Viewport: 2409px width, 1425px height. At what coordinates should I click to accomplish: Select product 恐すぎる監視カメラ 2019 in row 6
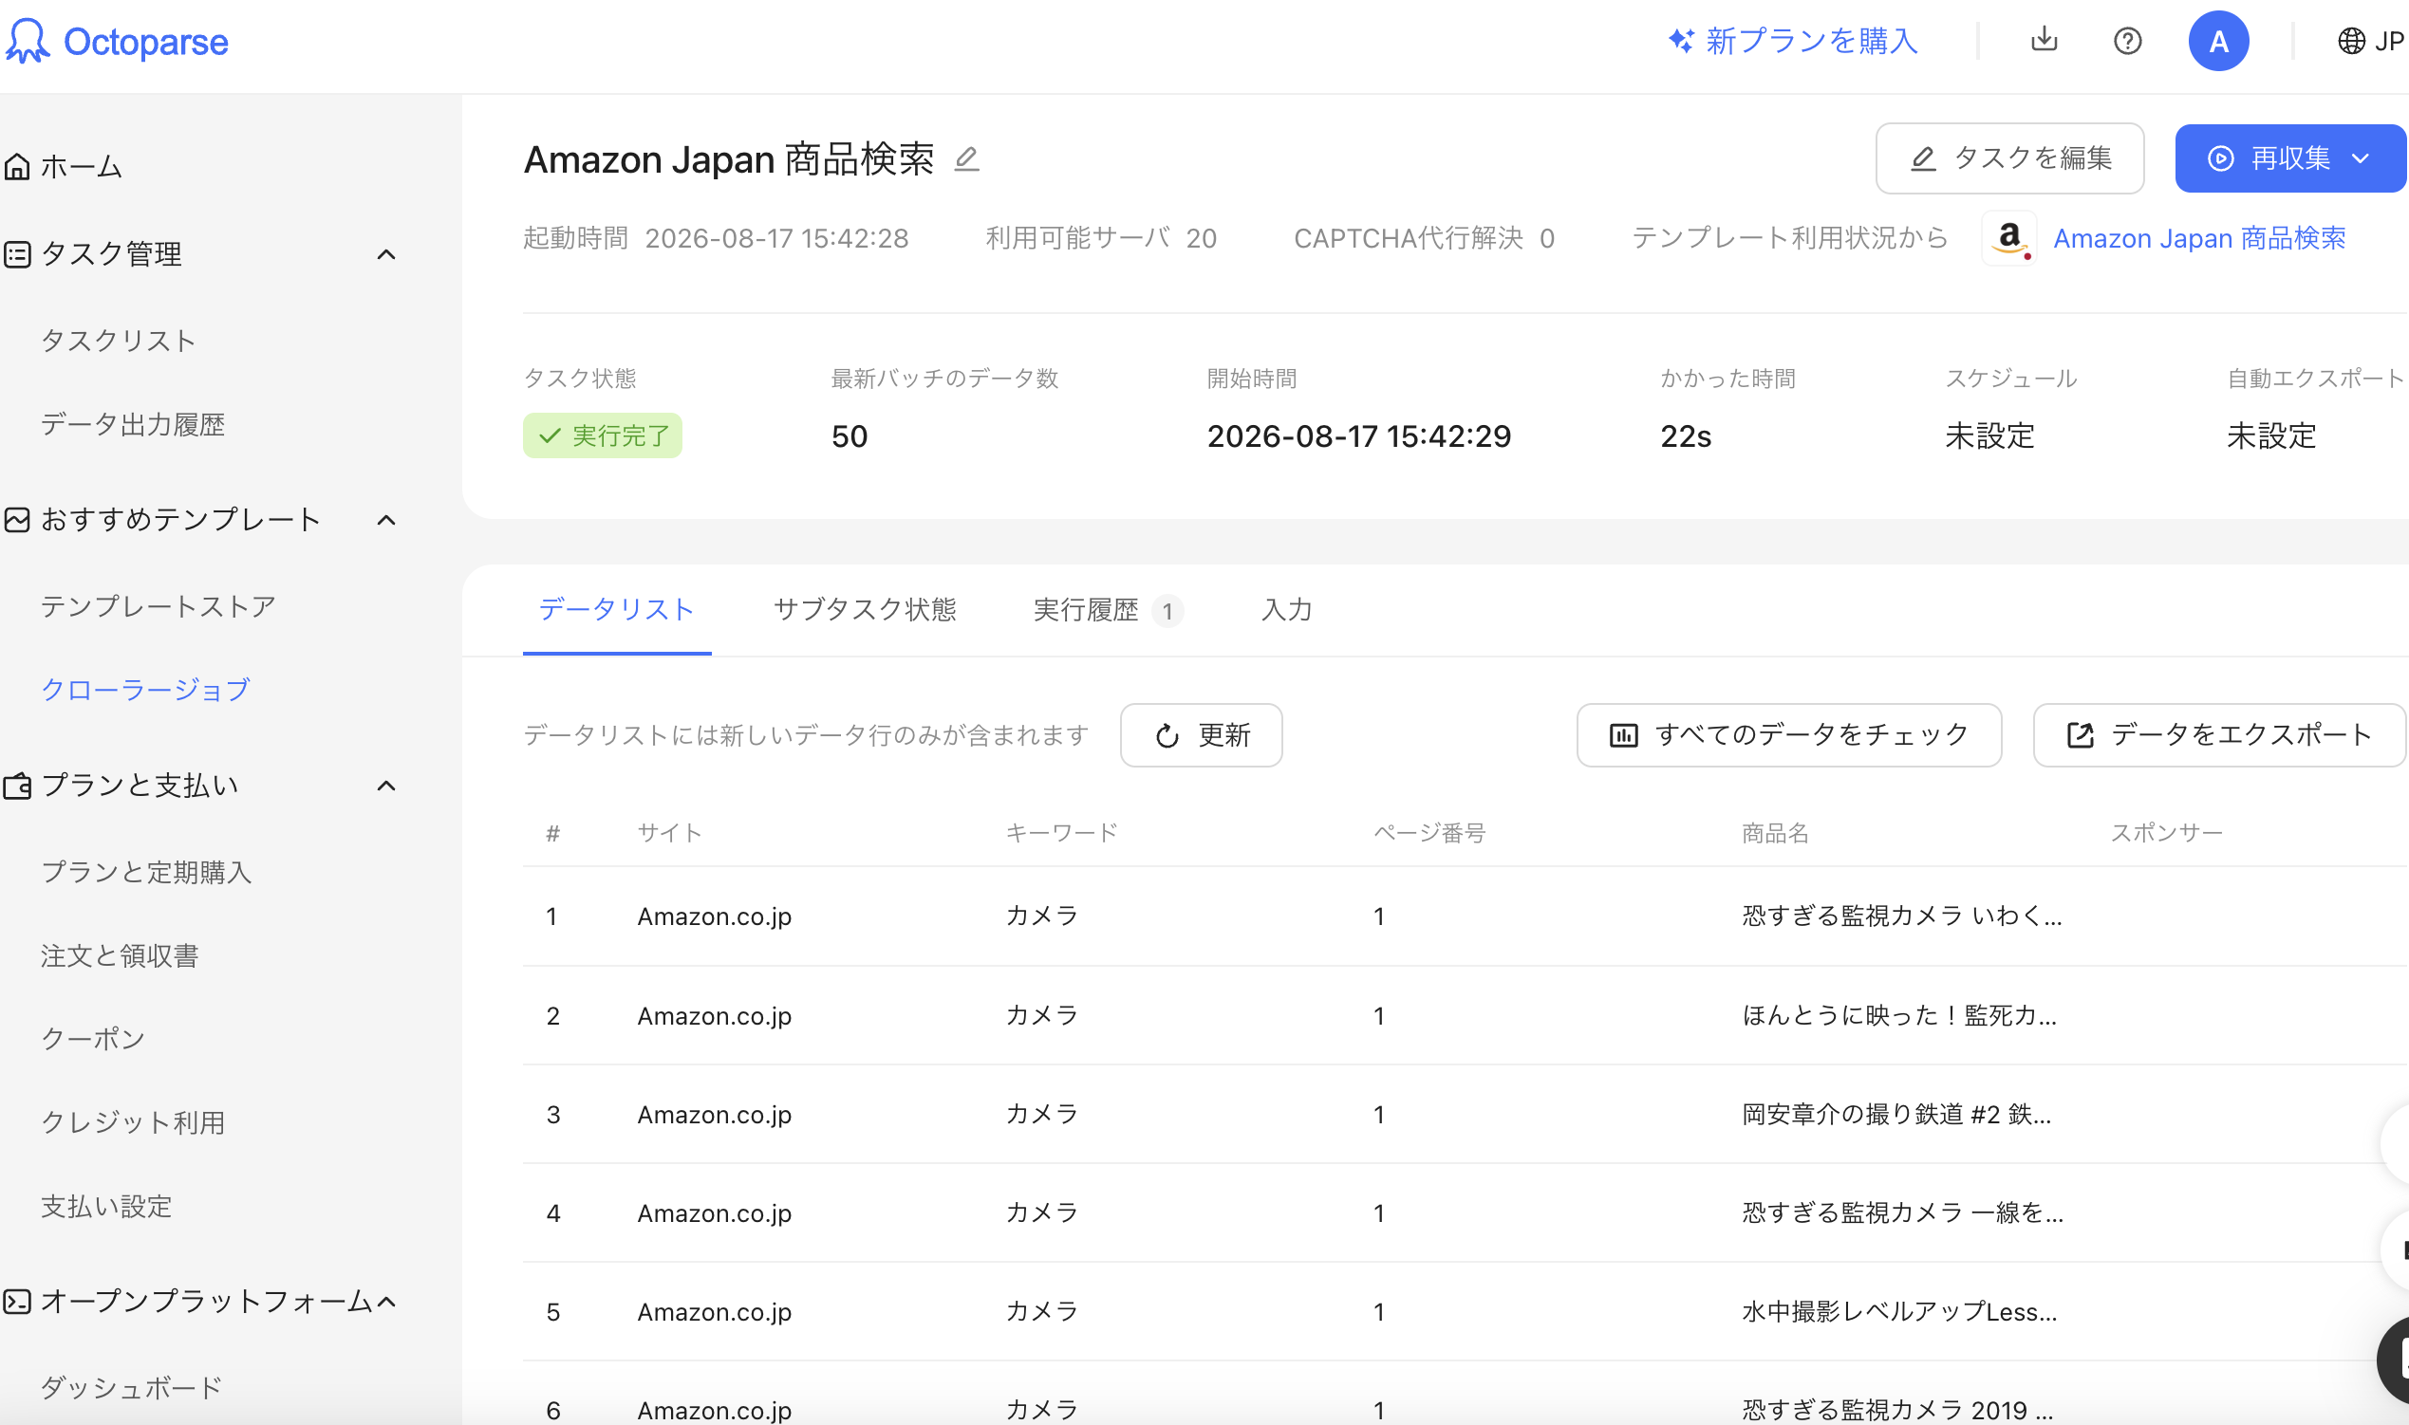tap(1897, 1411)
